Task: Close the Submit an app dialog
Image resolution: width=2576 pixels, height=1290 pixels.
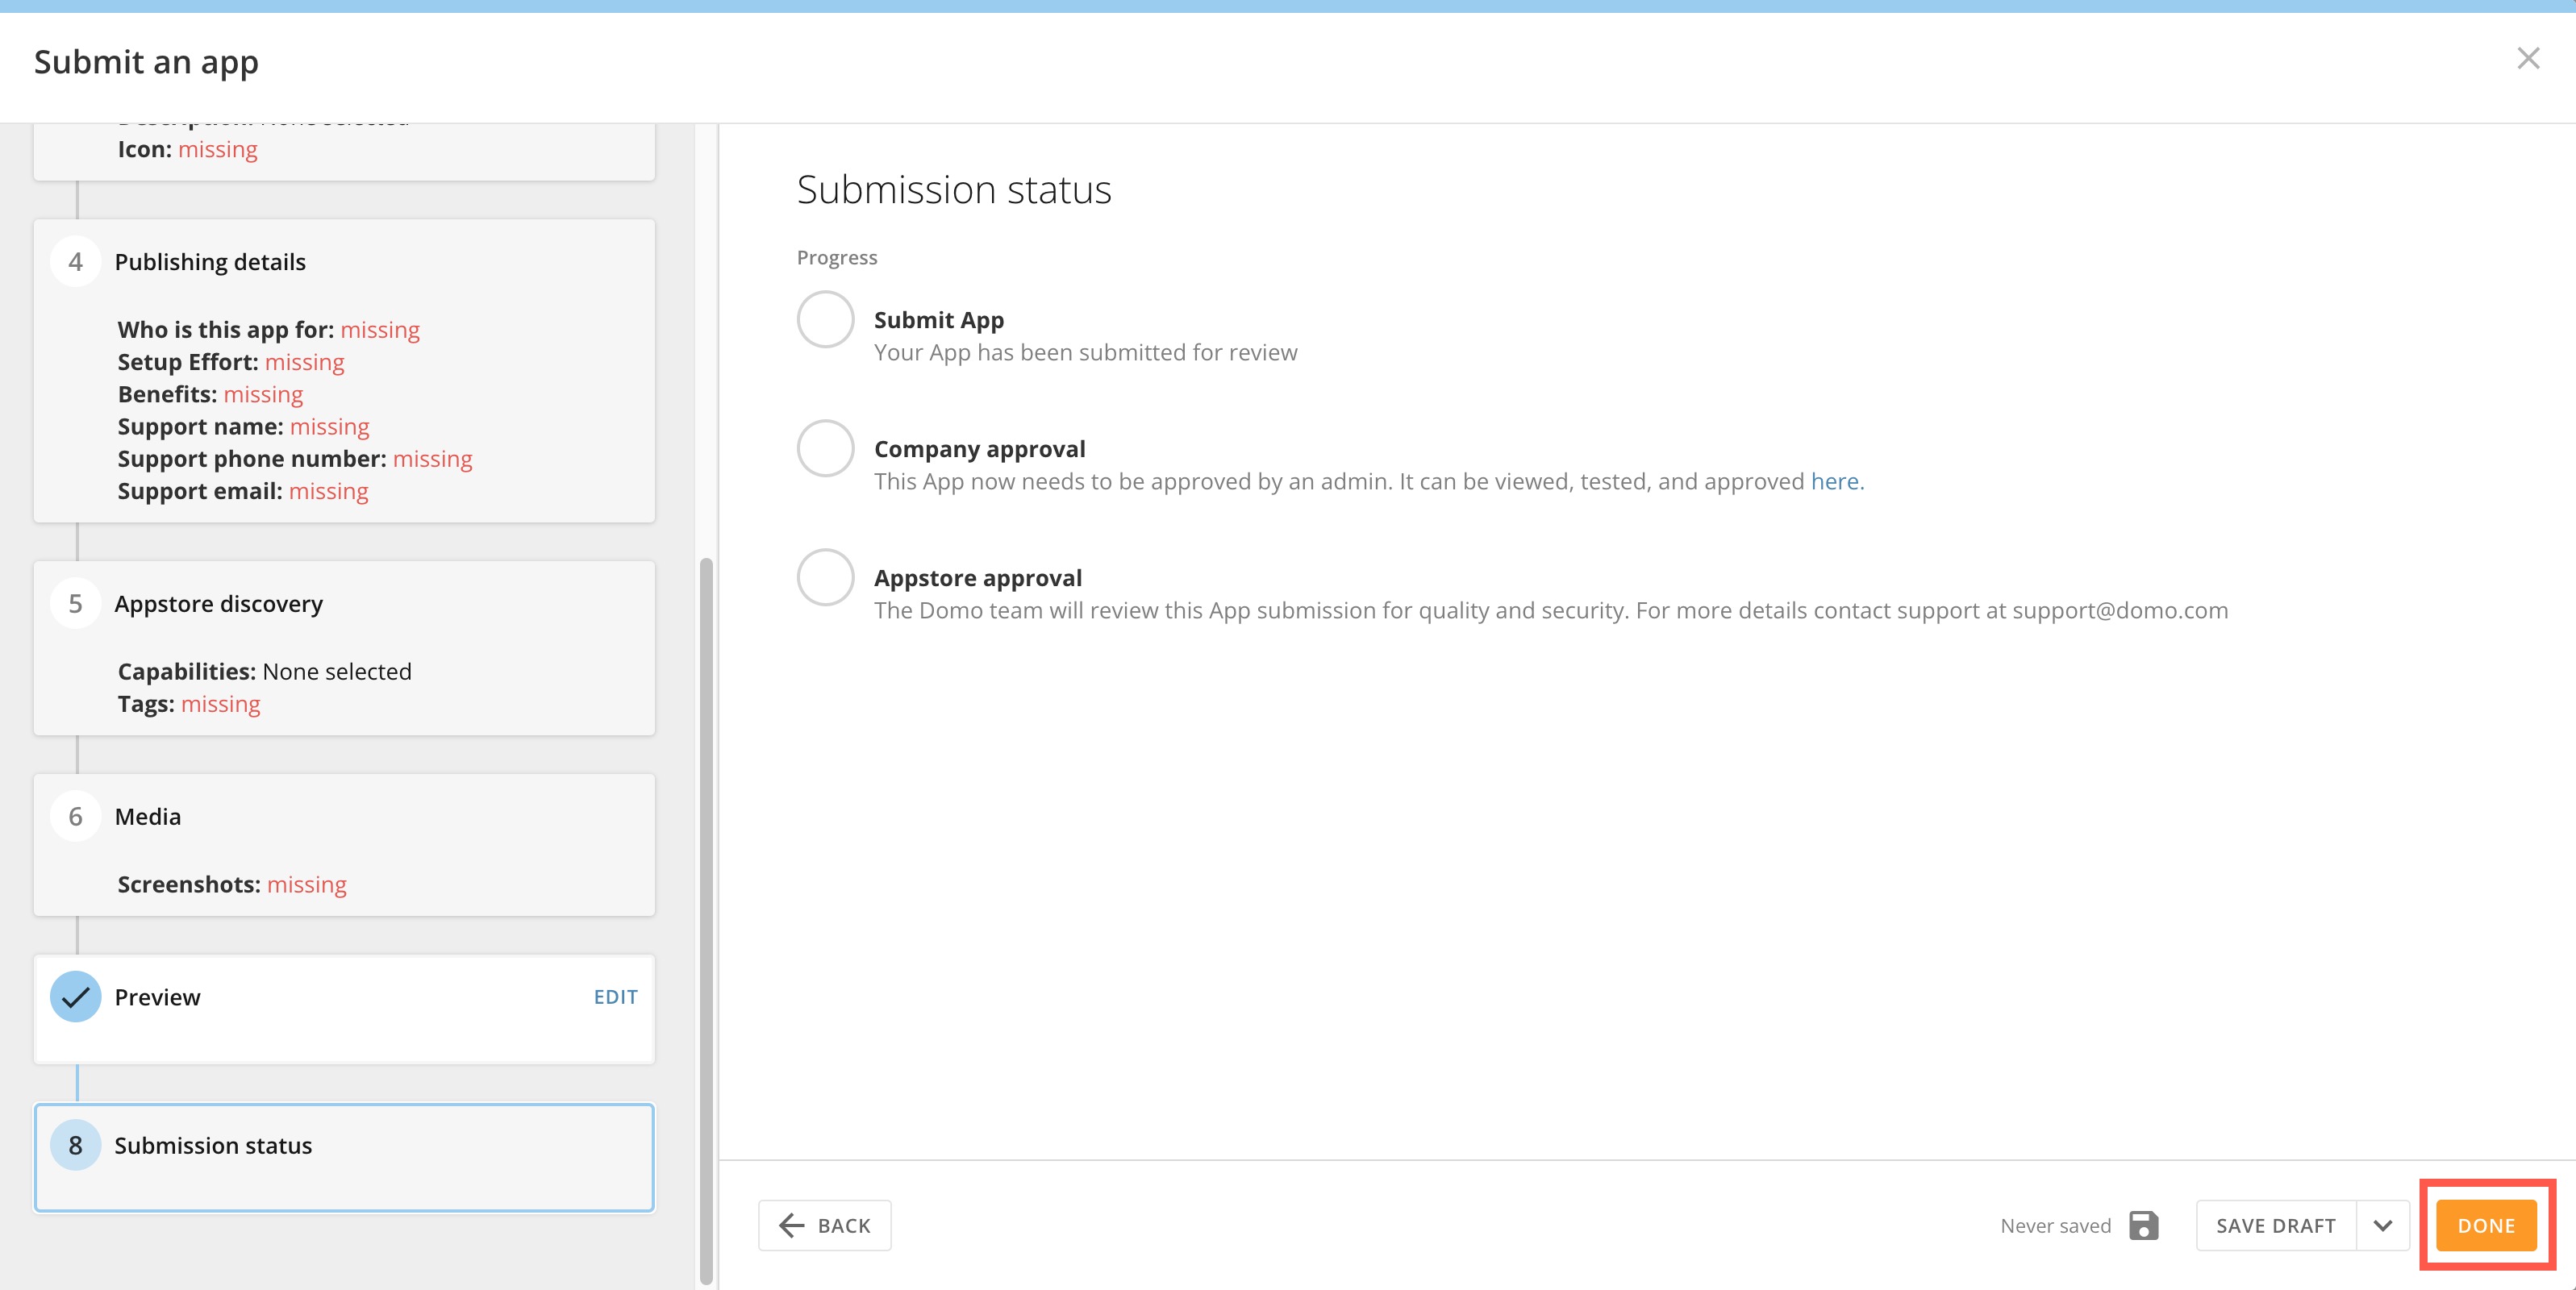Action: (x=2528, y=59)
